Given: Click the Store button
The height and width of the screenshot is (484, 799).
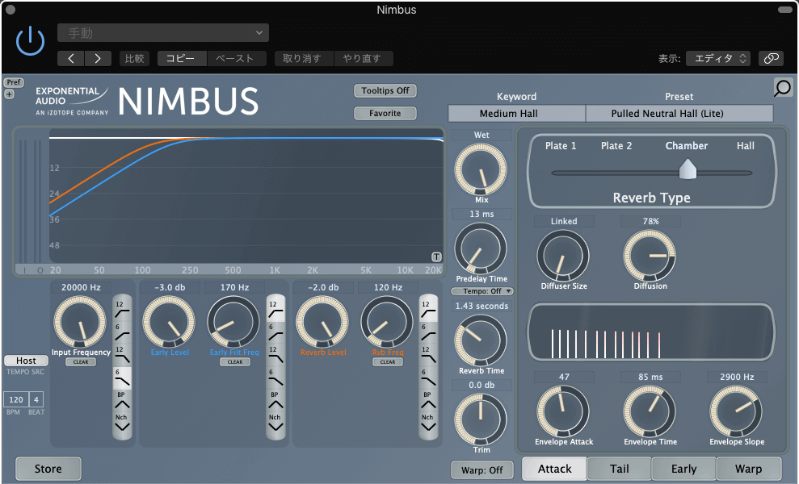Looking at the screenshot, I should tap(48, 469).
